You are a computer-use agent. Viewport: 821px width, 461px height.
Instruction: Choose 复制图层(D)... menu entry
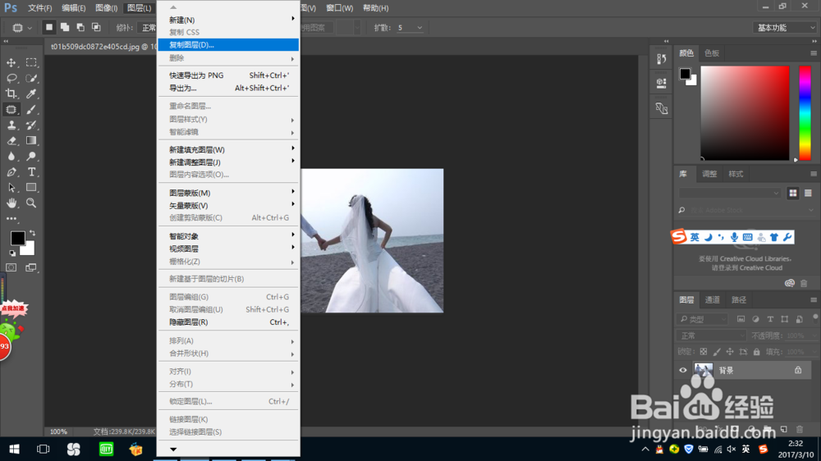coord(228,45)
